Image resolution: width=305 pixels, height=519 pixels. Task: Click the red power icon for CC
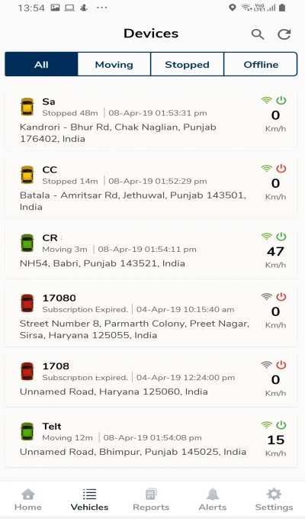[281, 168]
